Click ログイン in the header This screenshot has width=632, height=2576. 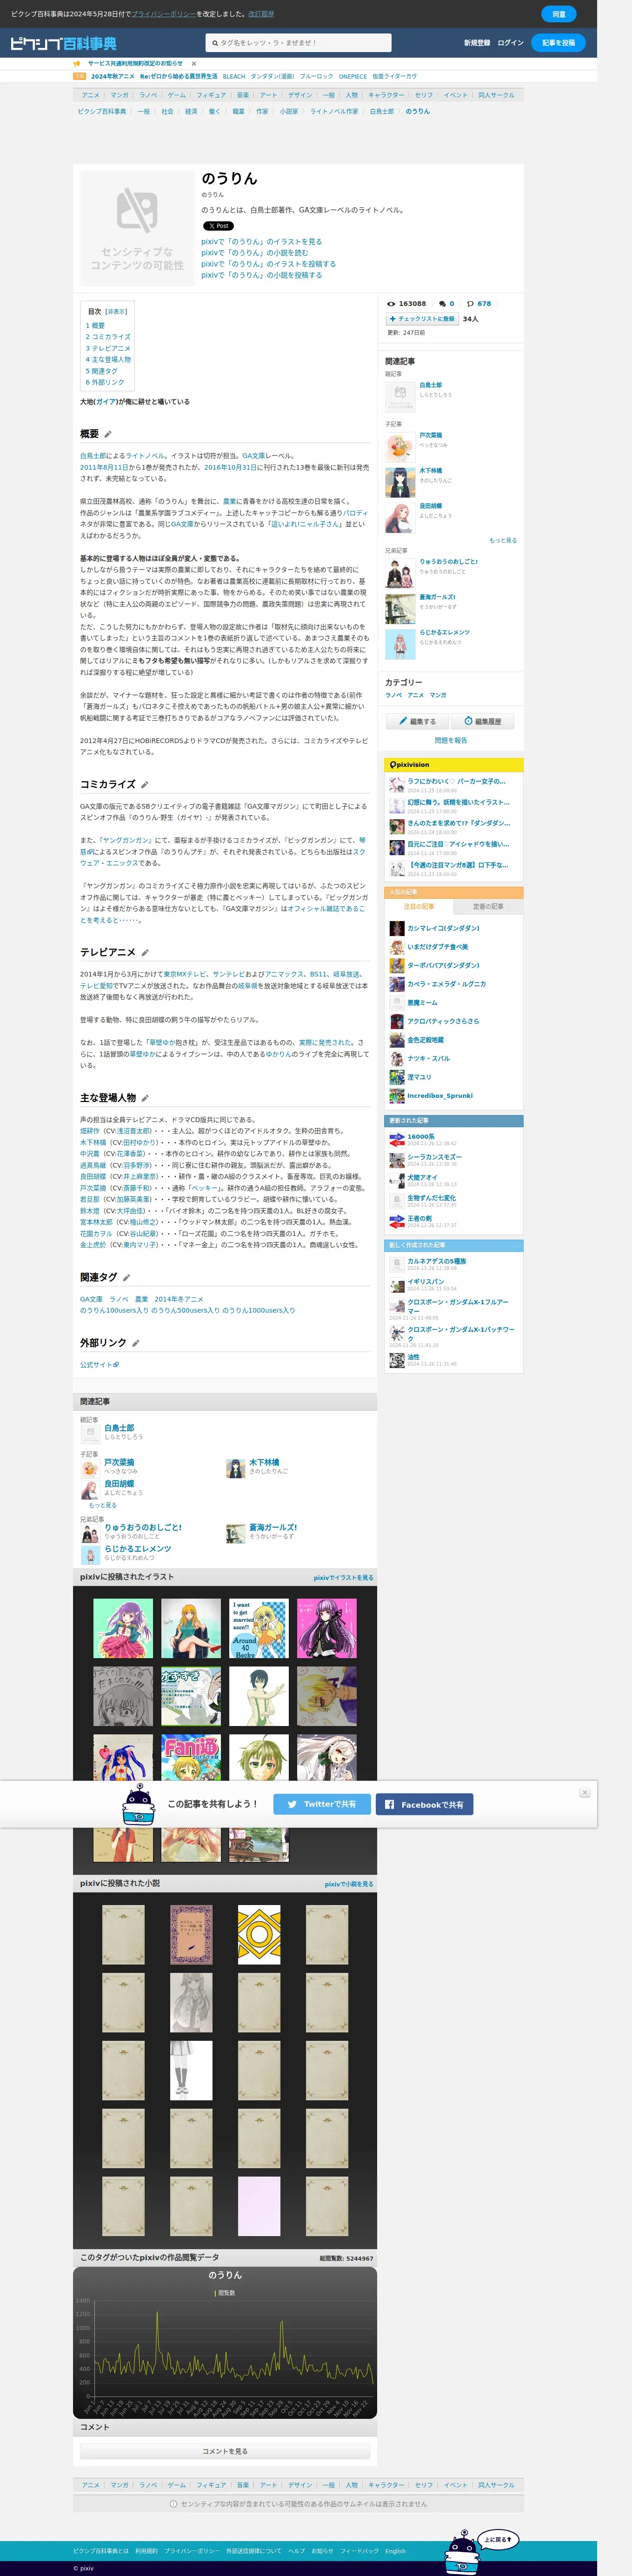[510, 43]
